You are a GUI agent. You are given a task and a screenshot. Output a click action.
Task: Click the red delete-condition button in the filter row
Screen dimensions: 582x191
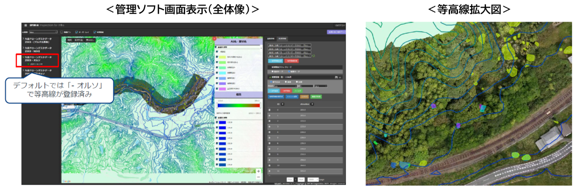pyautogui.click(x=286, y=91)
